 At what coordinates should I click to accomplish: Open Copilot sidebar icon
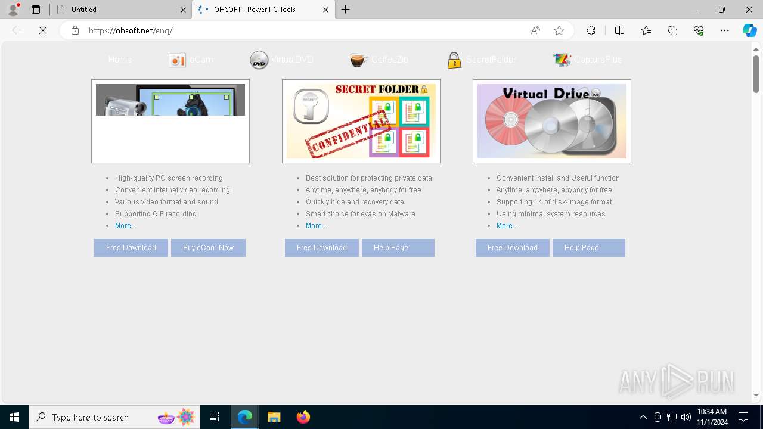[x=749, y=30]
